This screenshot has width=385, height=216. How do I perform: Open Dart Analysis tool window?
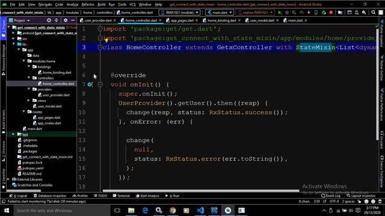tap(147, 196)
